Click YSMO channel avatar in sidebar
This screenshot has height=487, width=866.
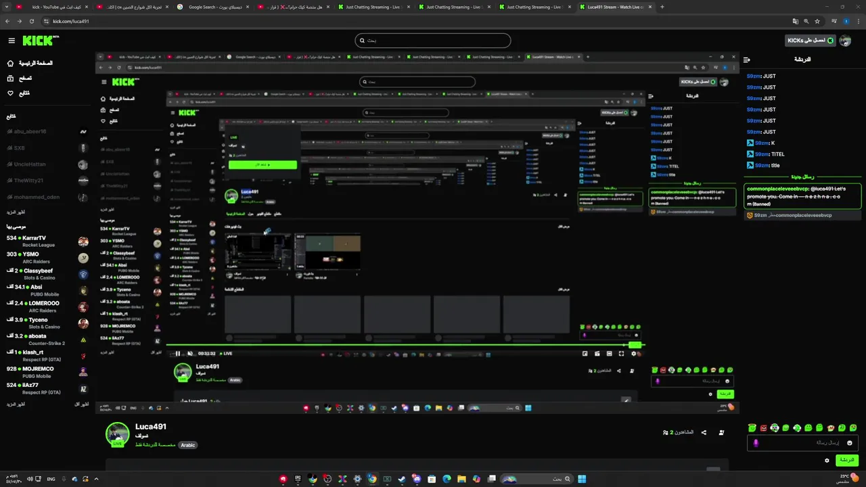[x=83, y=258]
